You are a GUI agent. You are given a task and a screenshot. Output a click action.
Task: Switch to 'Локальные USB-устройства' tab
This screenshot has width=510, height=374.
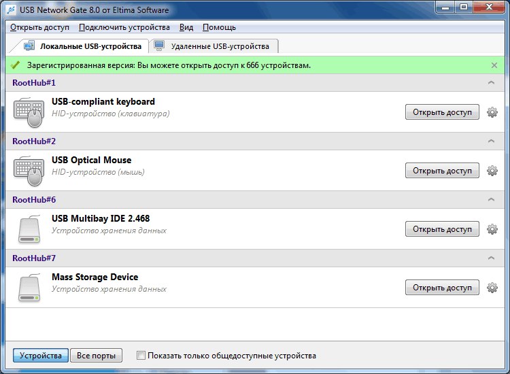coord(83,46)
